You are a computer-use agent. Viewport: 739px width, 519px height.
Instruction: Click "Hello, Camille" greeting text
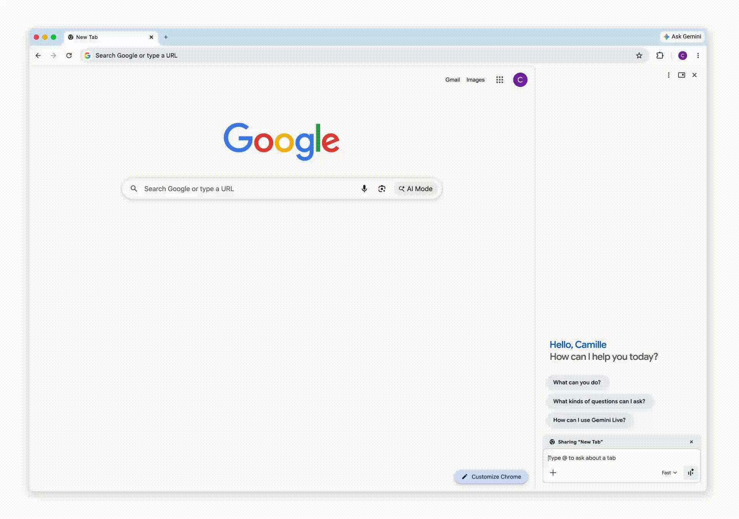578,344
